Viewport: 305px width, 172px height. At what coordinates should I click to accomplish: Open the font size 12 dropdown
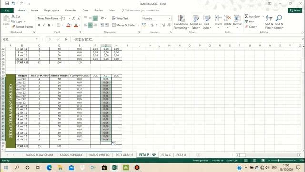[x=70, y=18]
